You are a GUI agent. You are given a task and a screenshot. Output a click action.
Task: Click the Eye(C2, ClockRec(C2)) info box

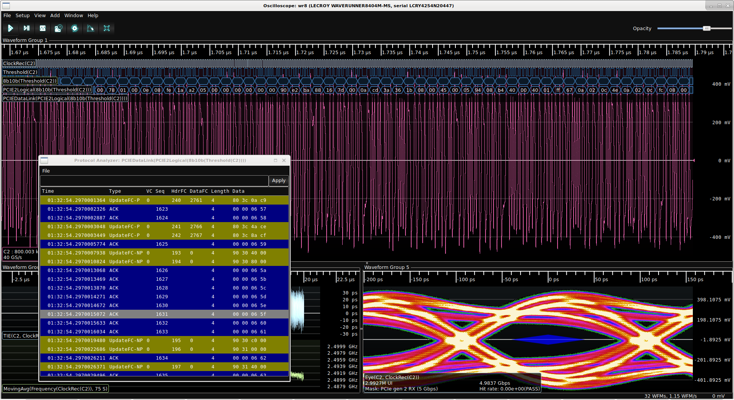(452, 383)
